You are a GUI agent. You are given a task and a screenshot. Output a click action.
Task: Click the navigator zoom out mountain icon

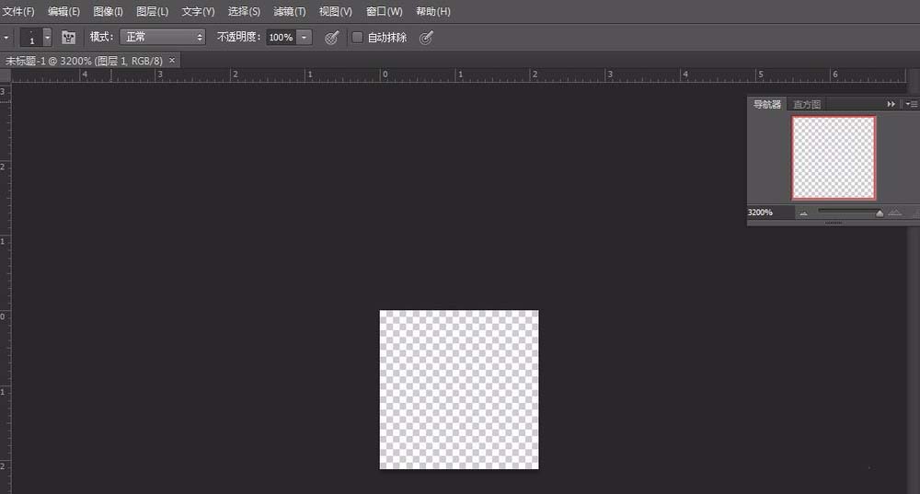tap(803, 213)
